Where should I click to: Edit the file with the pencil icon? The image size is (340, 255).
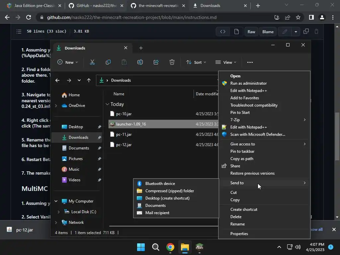click(285, 32)
